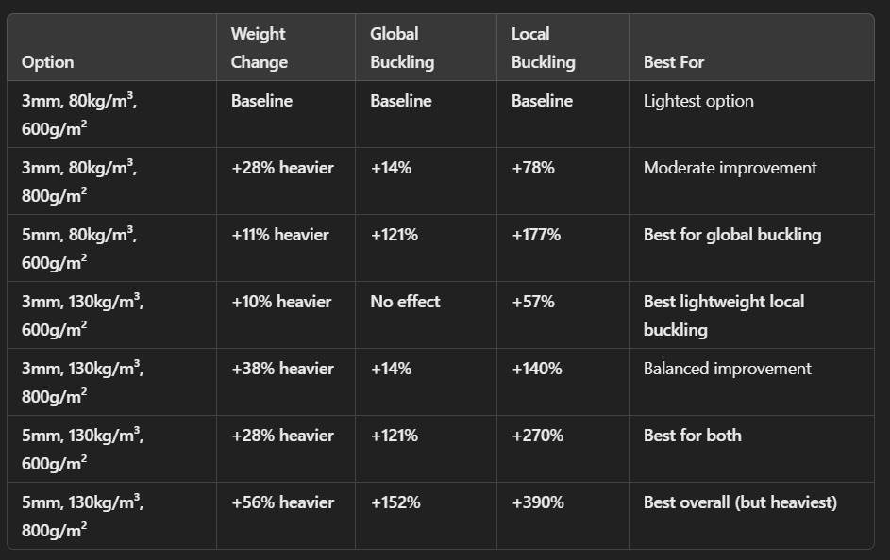Click the +11% heavier weight cell

(279, 235)
